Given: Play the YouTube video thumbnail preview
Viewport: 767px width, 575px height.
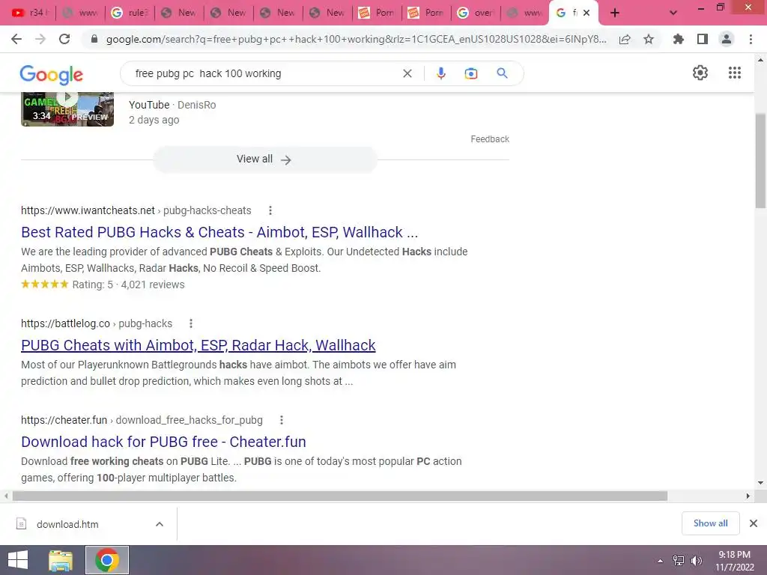Looking at the screenshot, I should click(67, 109).
